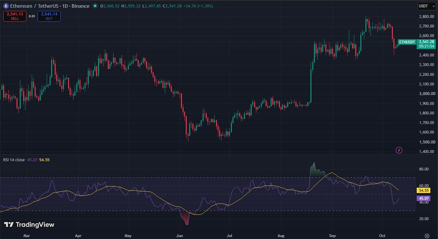438x239 pixels.
Task: Click the green market status dot
Action: click(x=95, y=6)
